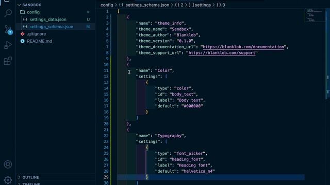This screenshot has height=185, width=330.
Task: Open settings_data.json in the explorer
Action: pyautogui.click(x=48, y=20)
